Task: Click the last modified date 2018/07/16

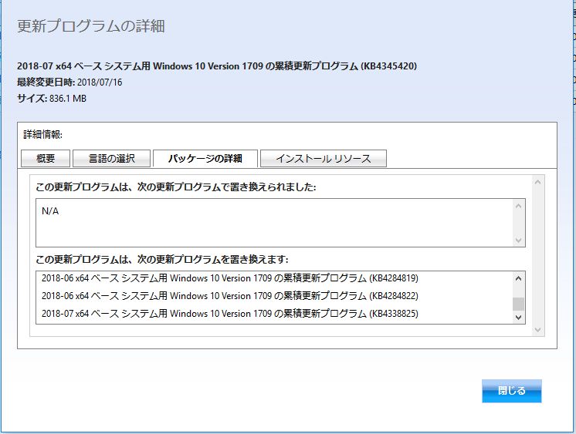Action: 100,82
